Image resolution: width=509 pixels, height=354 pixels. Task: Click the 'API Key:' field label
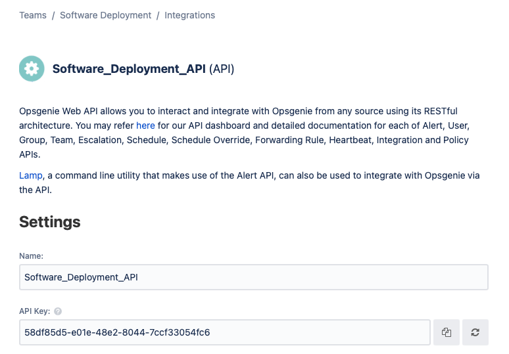[x=35, y=311]
